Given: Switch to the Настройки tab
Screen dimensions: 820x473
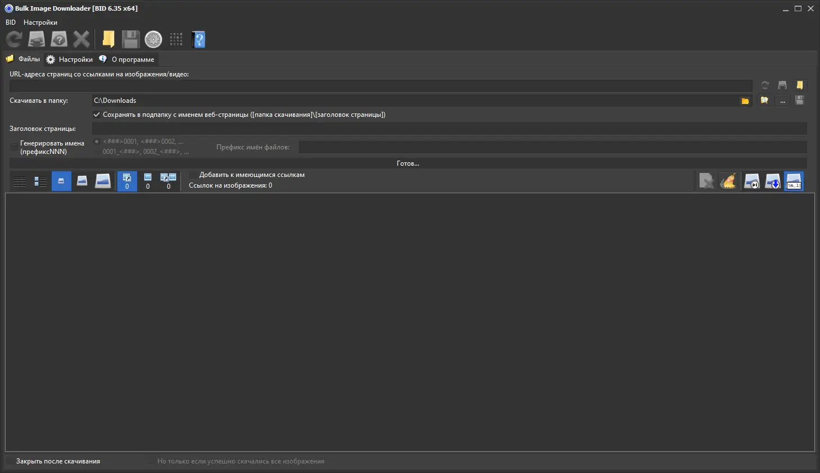Looking at the screenshot, I should [x=69, y=59].
